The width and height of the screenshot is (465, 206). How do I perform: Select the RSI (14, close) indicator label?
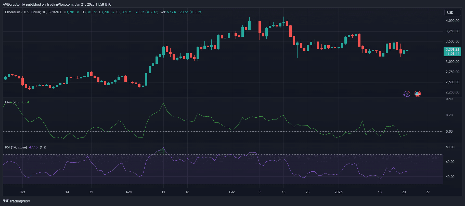point(16,147)
